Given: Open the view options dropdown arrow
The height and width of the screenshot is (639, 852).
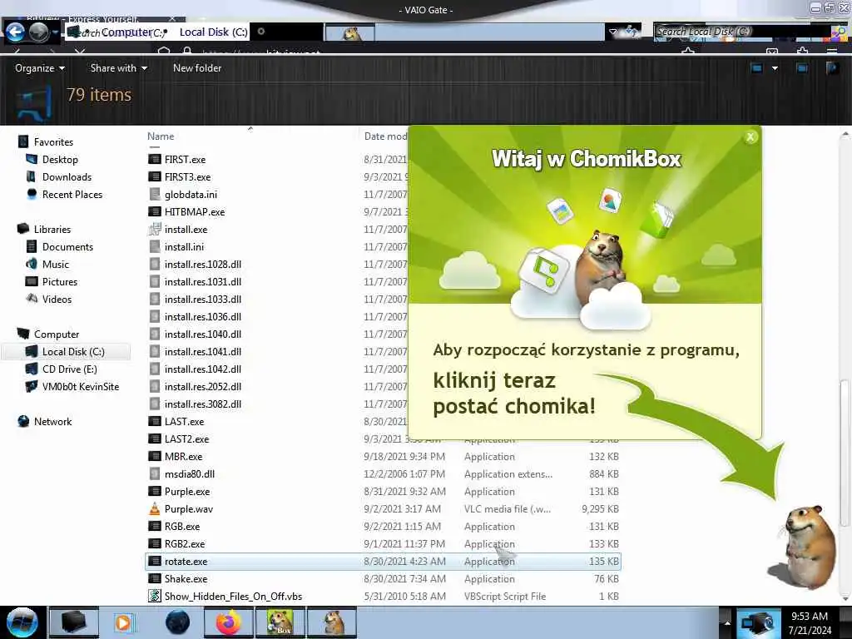Looking at the screenshot, I should 775,68.
